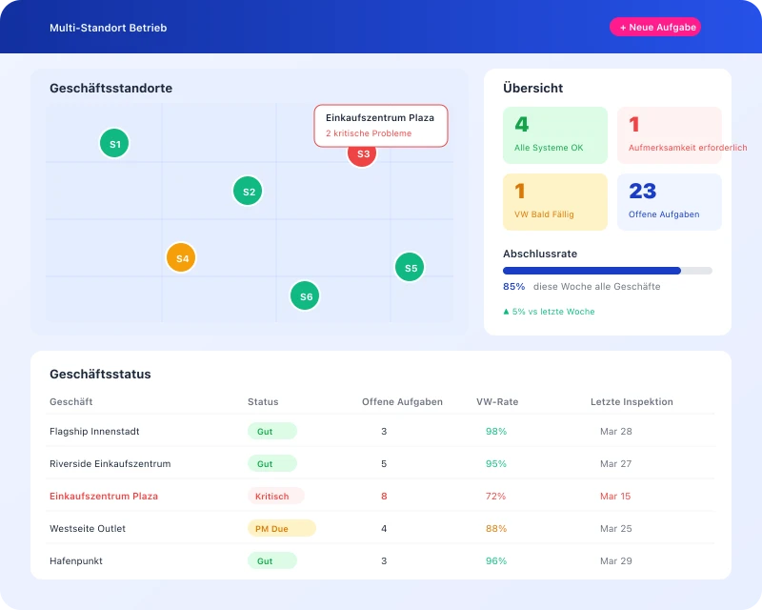Click the '+ Neue Aufgabe' button
The image size is (762, 610).
pos(655,27)
